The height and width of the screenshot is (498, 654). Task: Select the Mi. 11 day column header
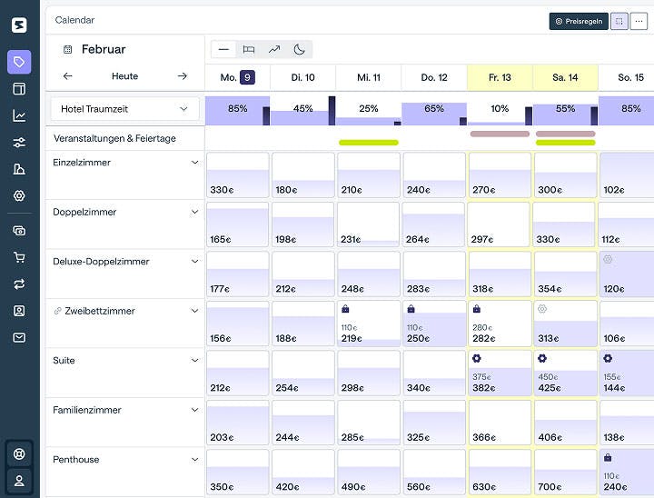tap(369, 77)
